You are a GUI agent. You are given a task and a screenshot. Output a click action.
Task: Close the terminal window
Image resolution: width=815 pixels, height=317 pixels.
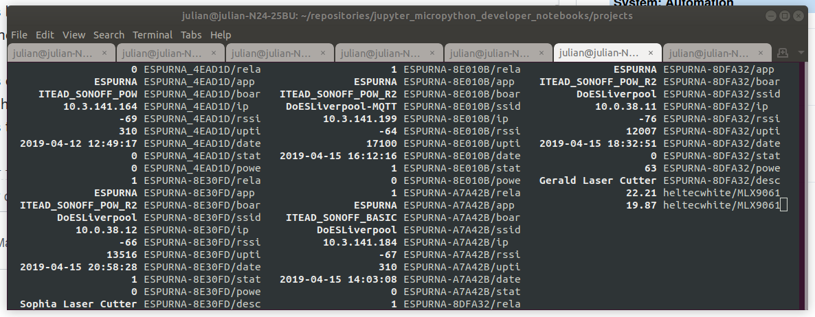click(797, 16)
